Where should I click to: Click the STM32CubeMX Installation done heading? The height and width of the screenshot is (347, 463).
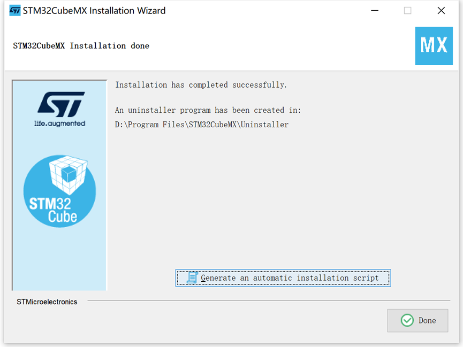pos(81,46)
